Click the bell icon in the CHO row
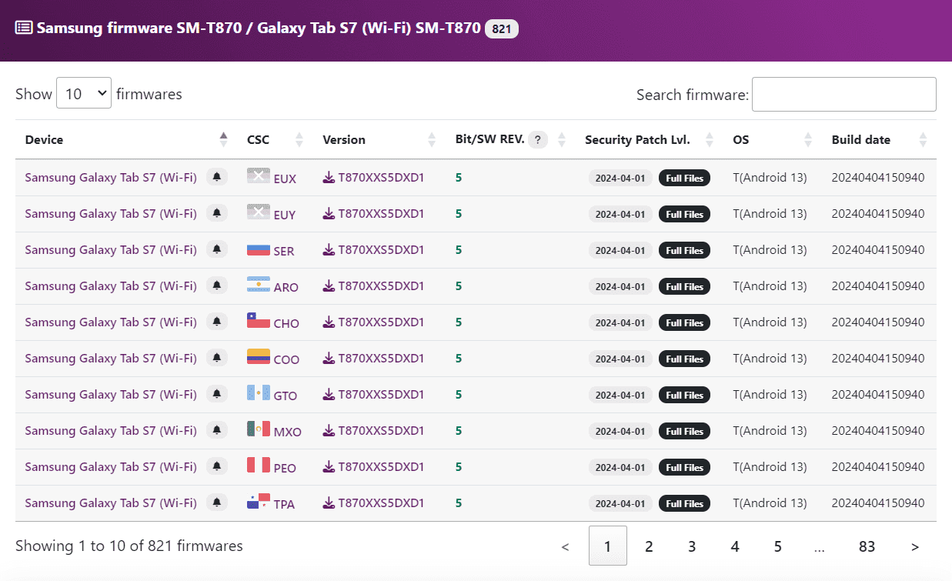Viewport: 952px width, 581px height. coord(217,322)
